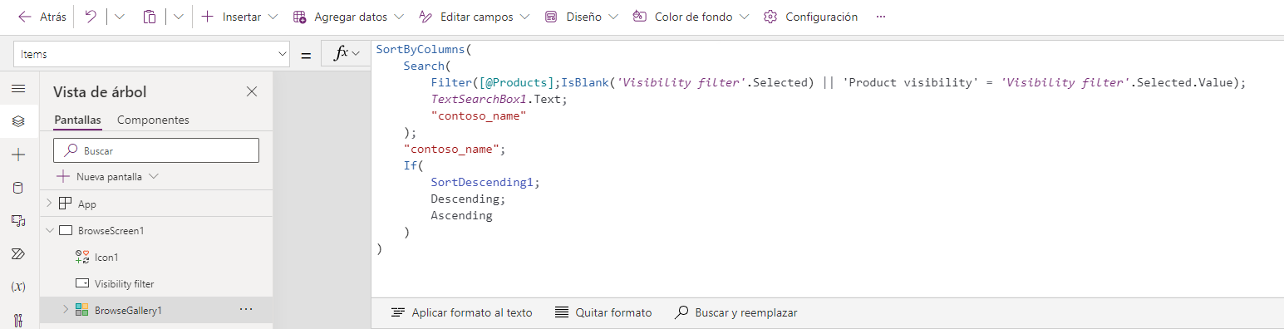Screen dimensions: 1284x329
Task: Click the word Descending in formula
Action: pos(465,199)
